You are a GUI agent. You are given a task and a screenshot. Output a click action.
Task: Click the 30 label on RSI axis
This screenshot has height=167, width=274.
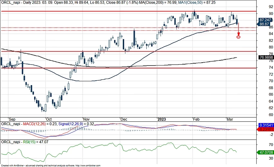click(x=271, y=158)
